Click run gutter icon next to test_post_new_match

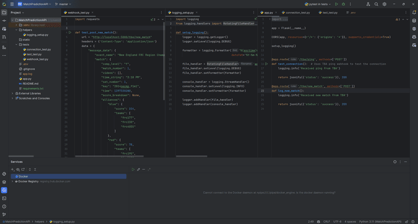(x=70, y=32)
